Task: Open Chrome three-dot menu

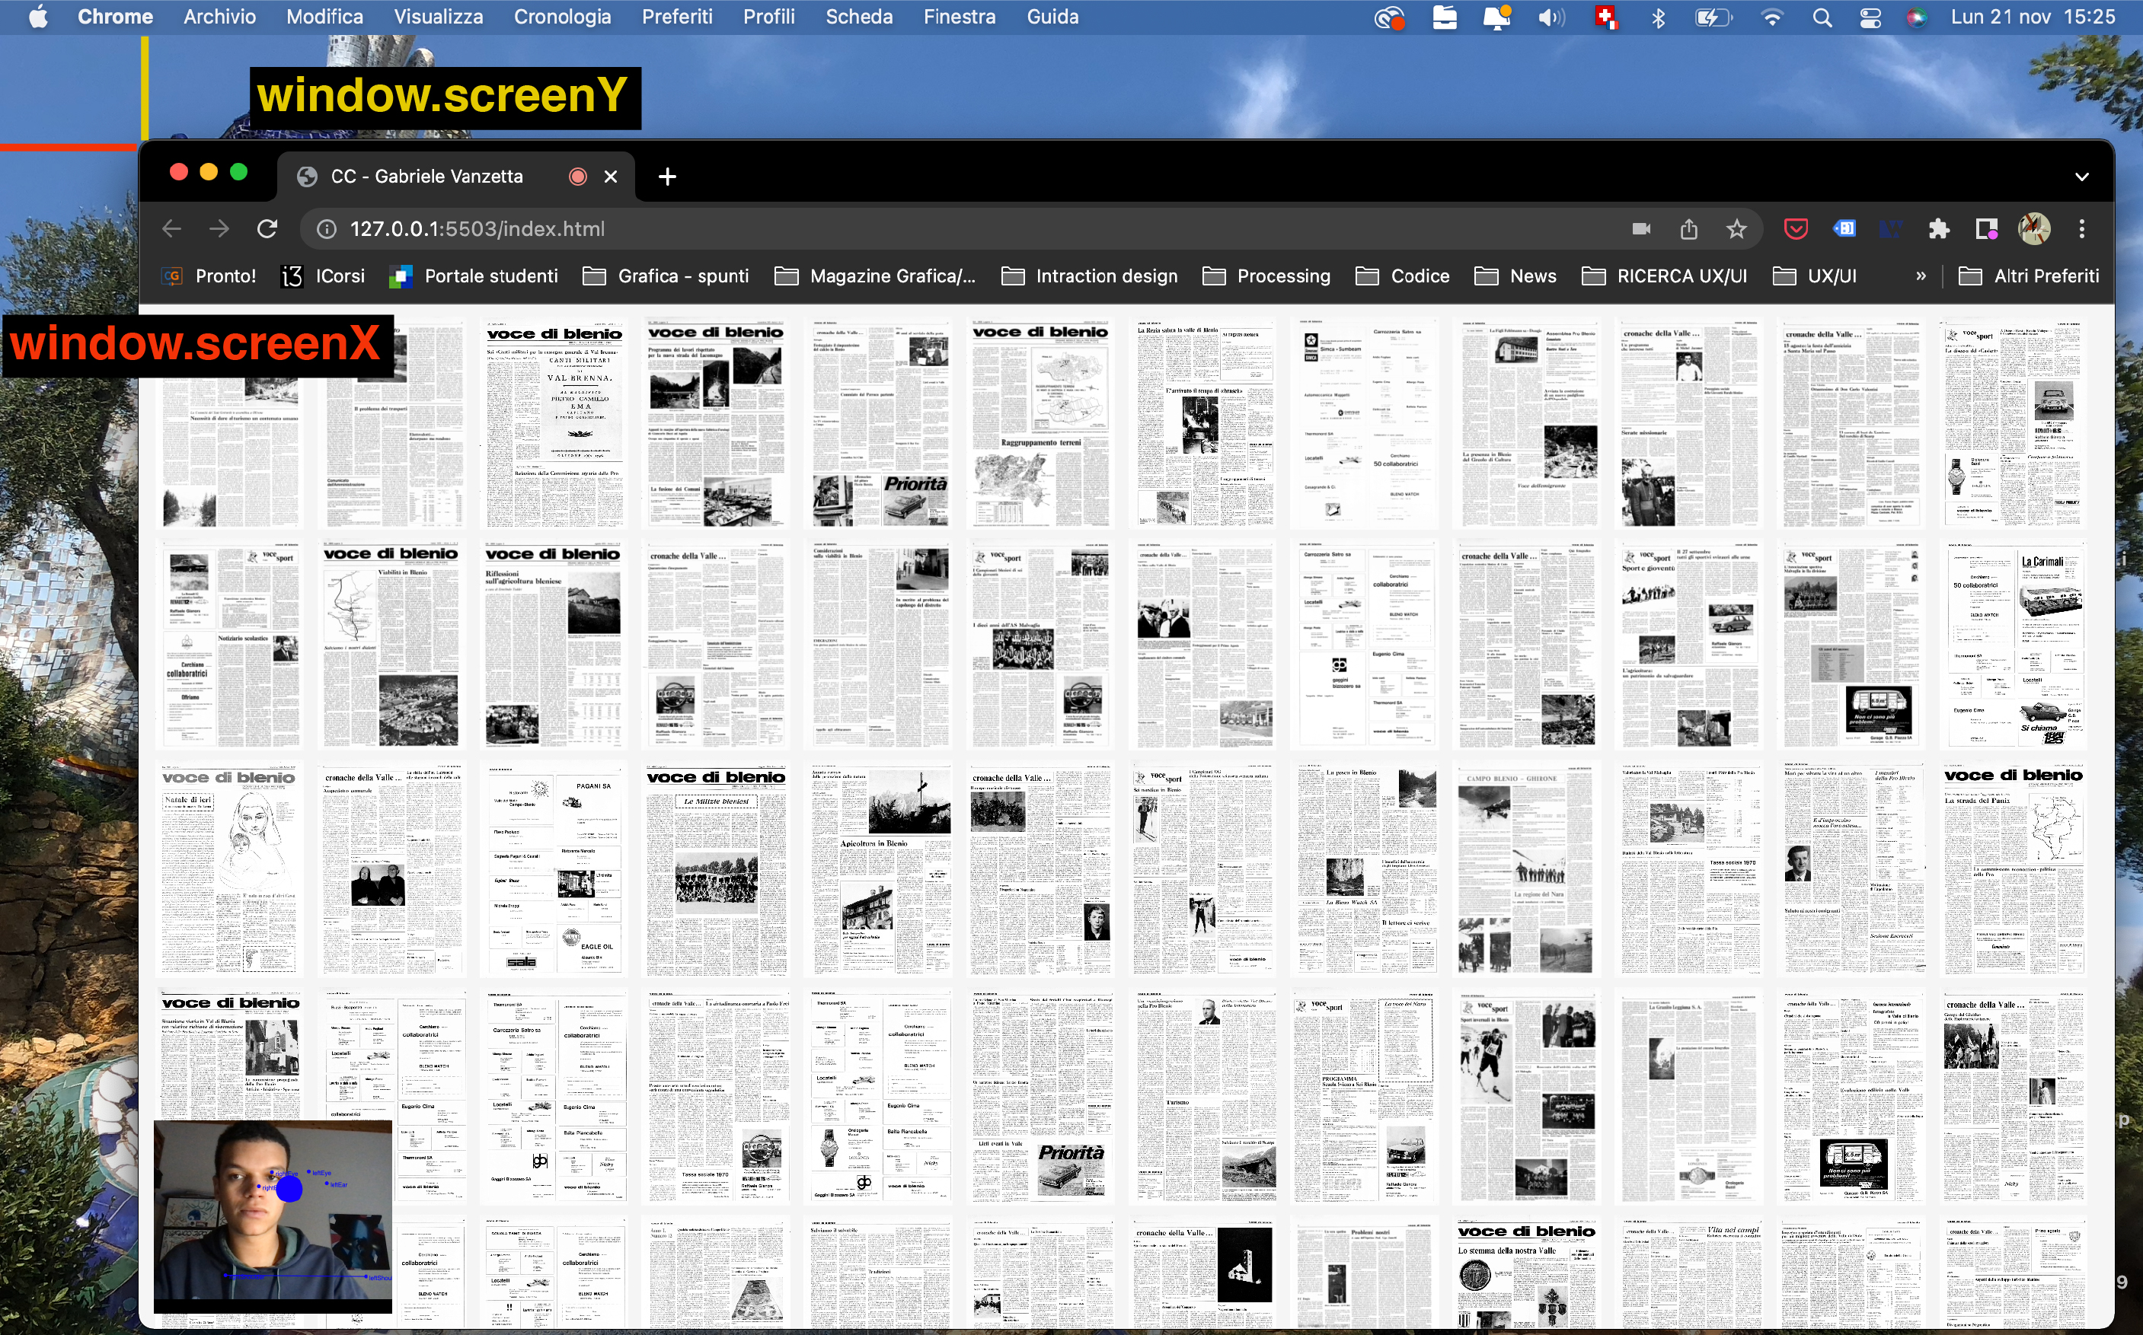Action: [x=2082, y=228]
